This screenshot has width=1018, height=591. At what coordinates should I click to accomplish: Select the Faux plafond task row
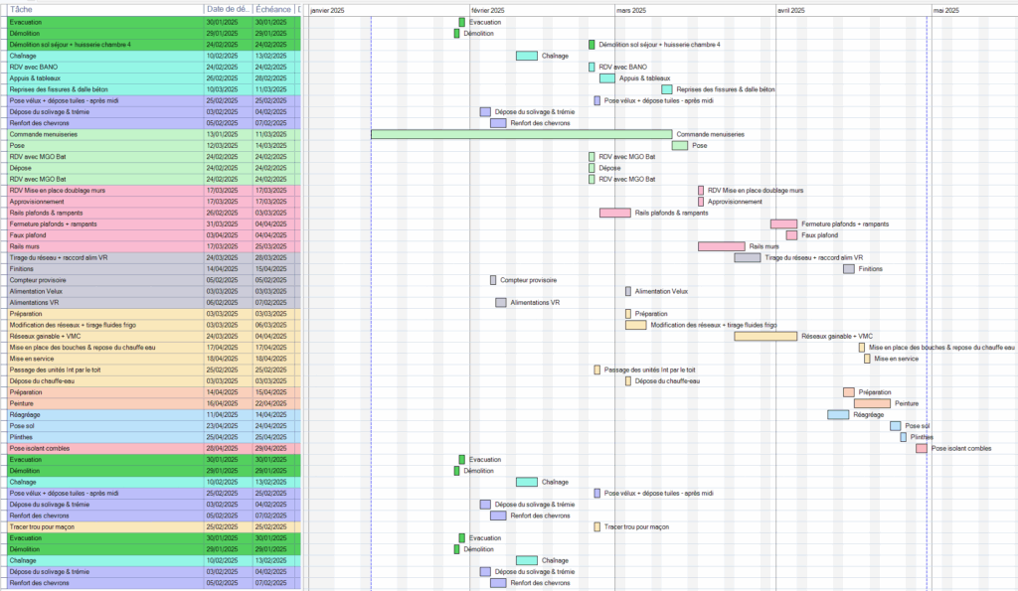[154, 235]
